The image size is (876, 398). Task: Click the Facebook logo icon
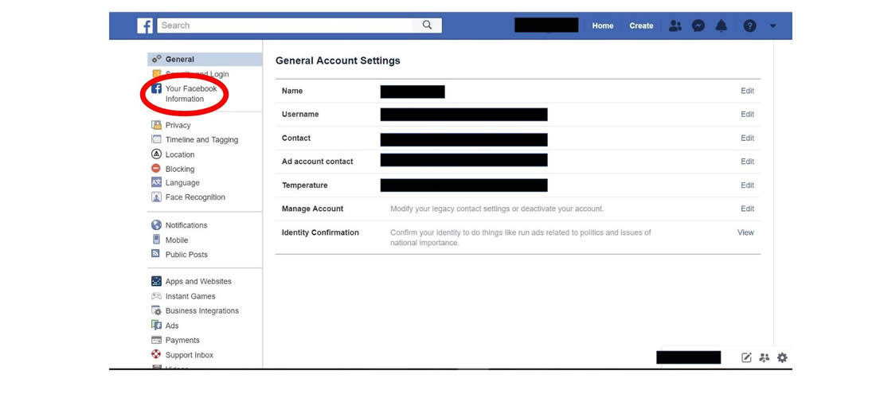pyautogui.click(x=145, y=25)
